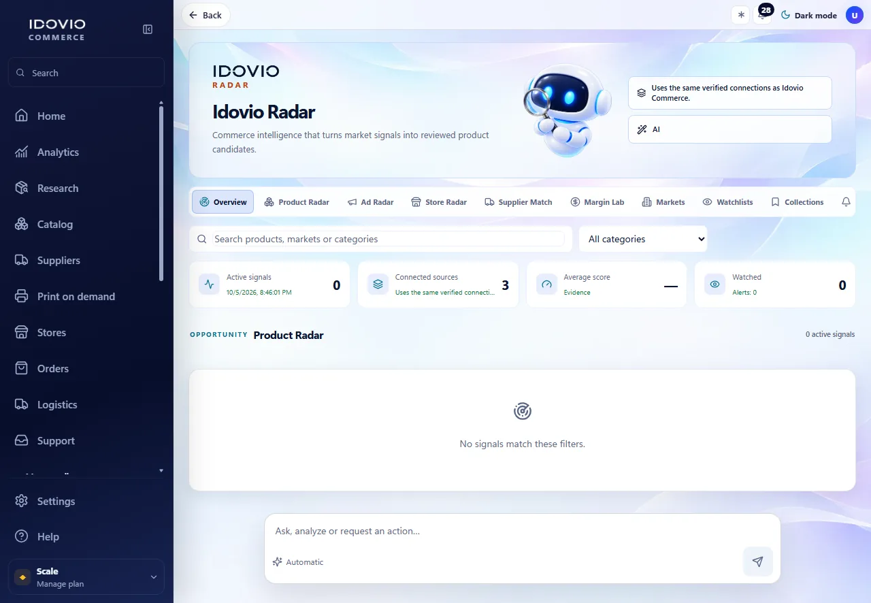Image resolution: width=871 pixels, height=603 pixels.
Task: Open notifications bell with 28 badge
Action: click(x=763, y=15)
